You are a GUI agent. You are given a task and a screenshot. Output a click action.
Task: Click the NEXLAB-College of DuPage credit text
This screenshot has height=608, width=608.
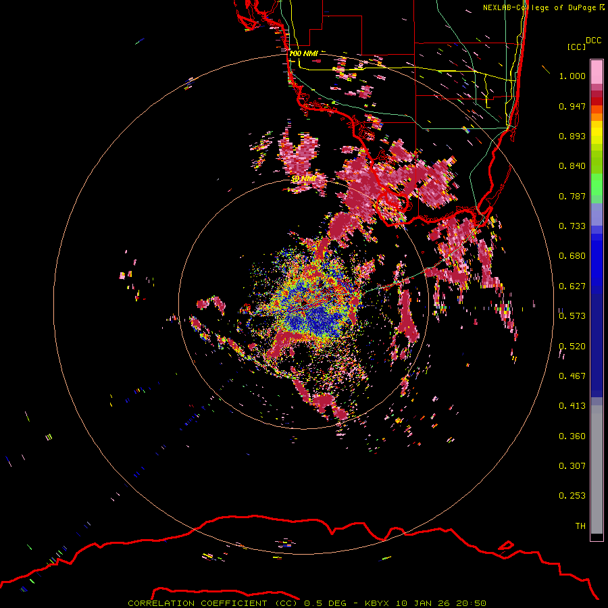point(540,7)
